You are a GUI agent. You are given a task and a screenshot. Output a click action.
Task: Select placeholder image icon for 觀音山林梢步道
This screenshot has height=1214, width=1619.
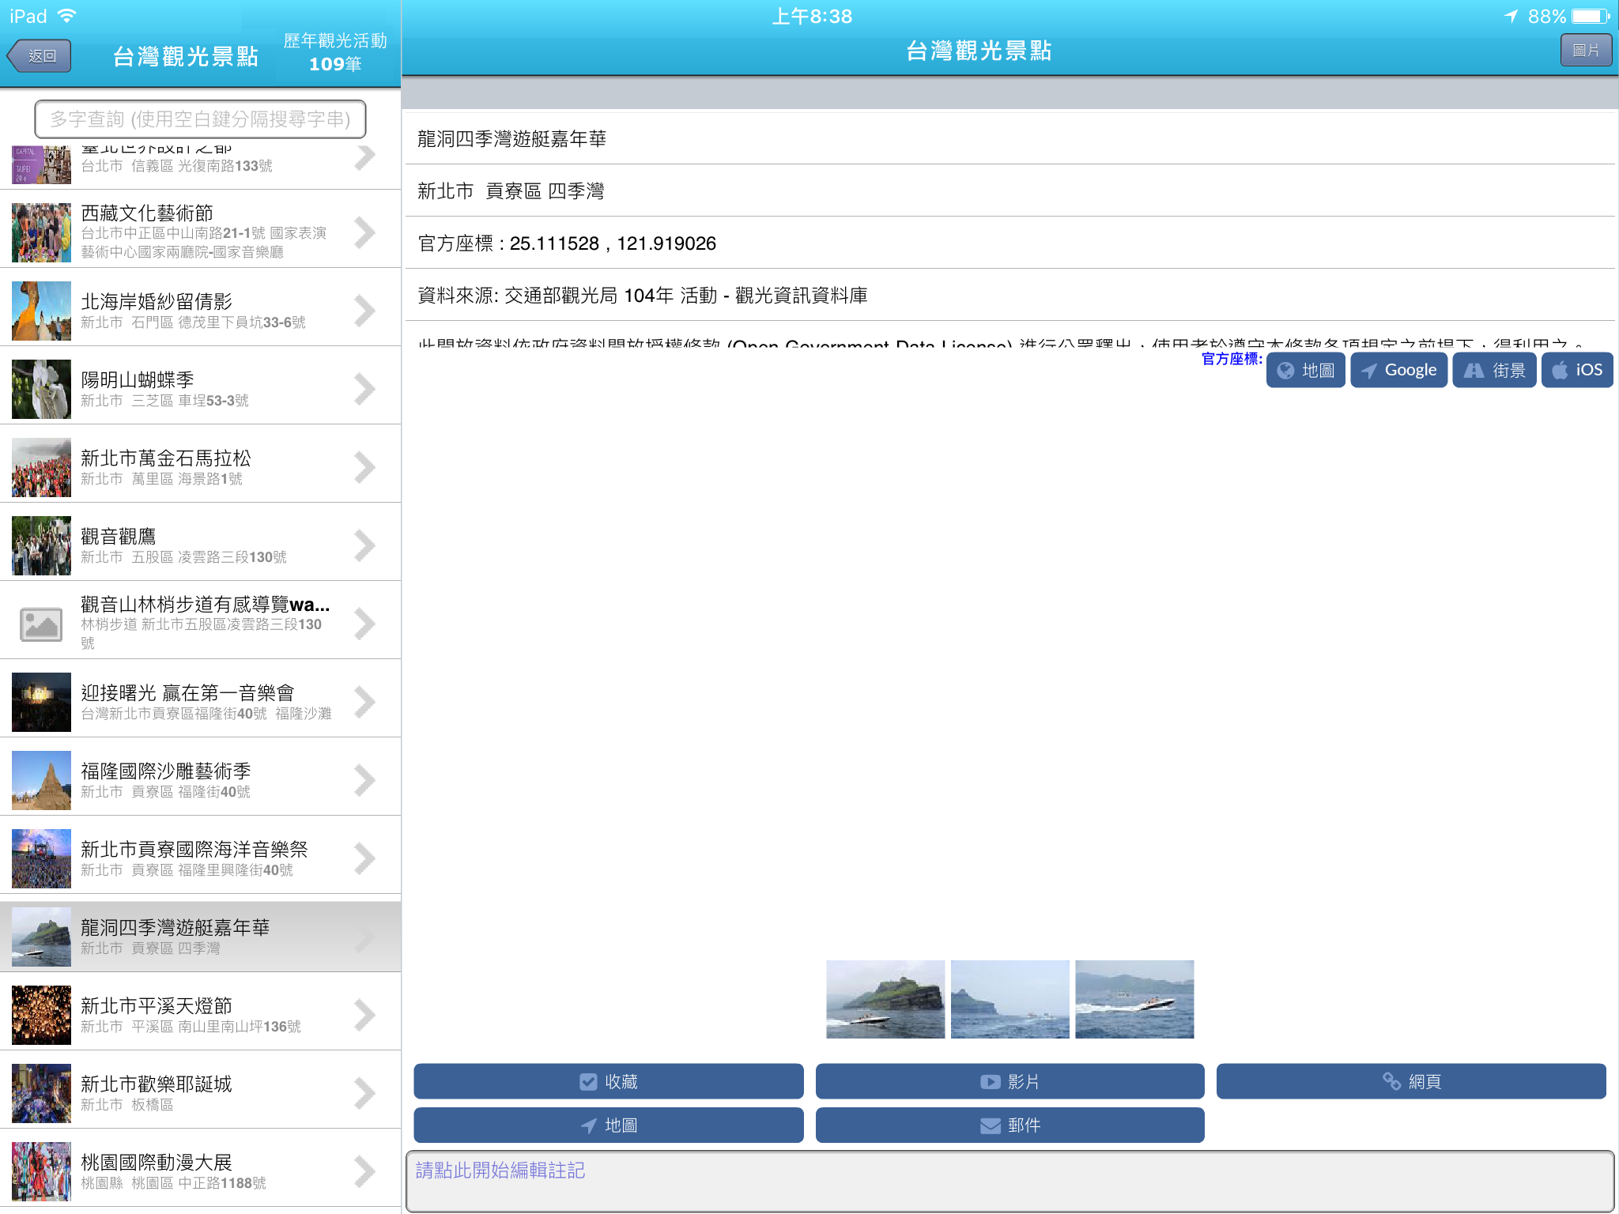click(x=41, y=624)
